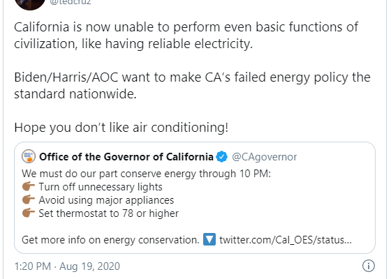Open the twitter.com/Cal_OES/status link

tap(286, 240)
